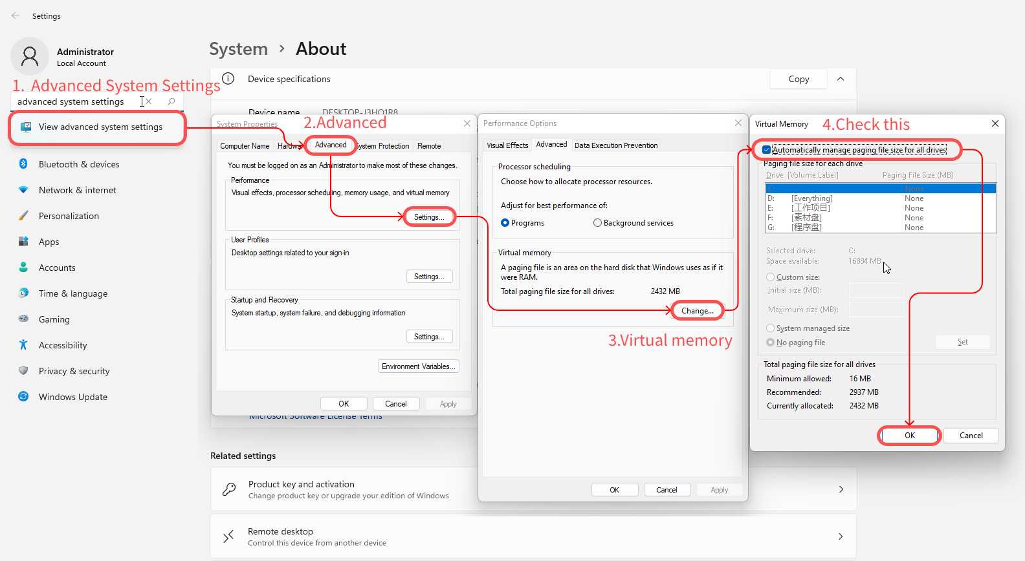
Task: Open Apps settings
Action: tap(49, 242)
